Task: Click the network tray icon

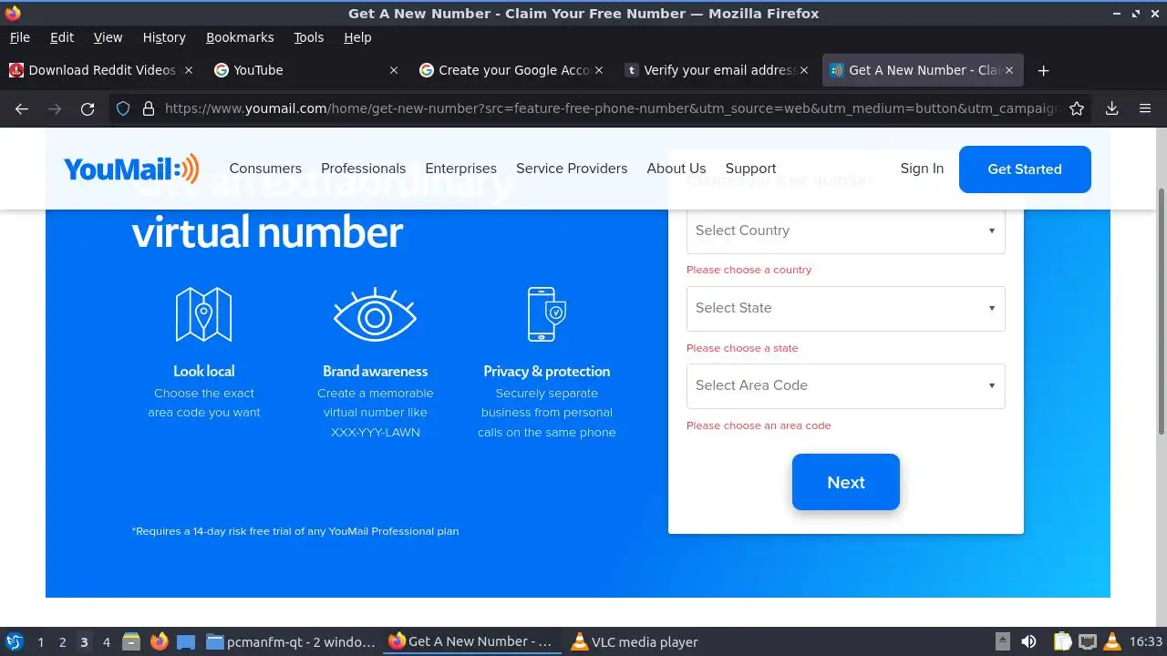Action: point(1087,641)
